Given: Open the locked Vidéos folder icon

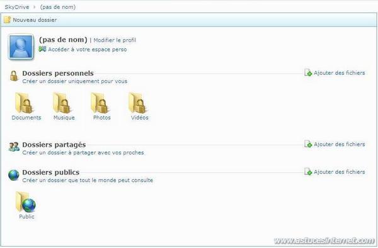Looking at the screenshot, I should (x=137, y=103).
